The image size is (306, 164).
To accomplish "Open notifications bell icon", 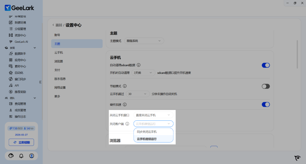I will tap(21, 156).
